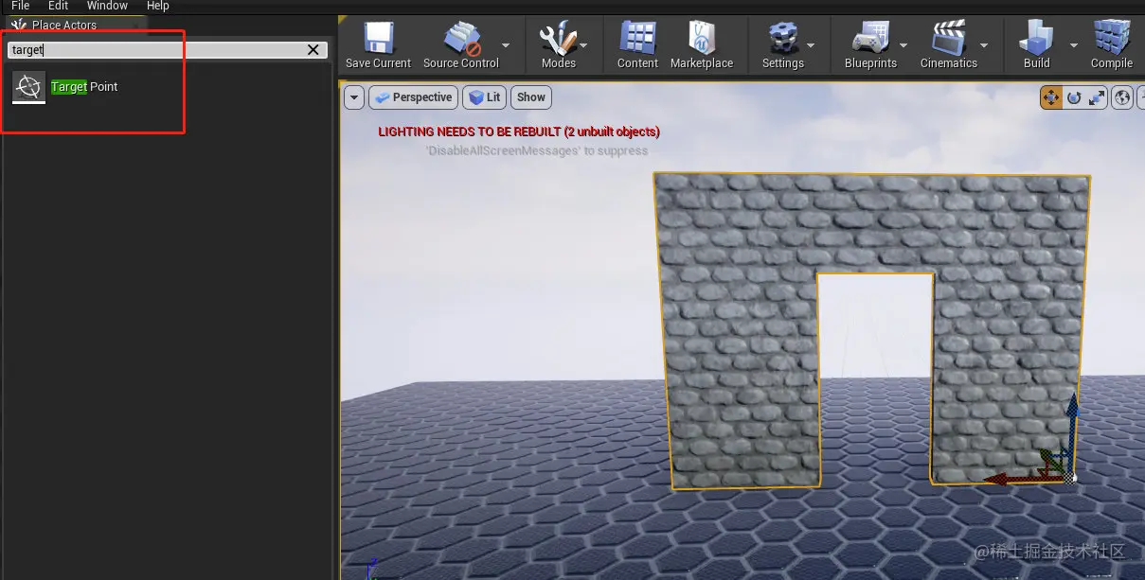This screenshot has width=1145, height=580.
Task: Open the Lit view mode menu
Action: pos(485,97)
